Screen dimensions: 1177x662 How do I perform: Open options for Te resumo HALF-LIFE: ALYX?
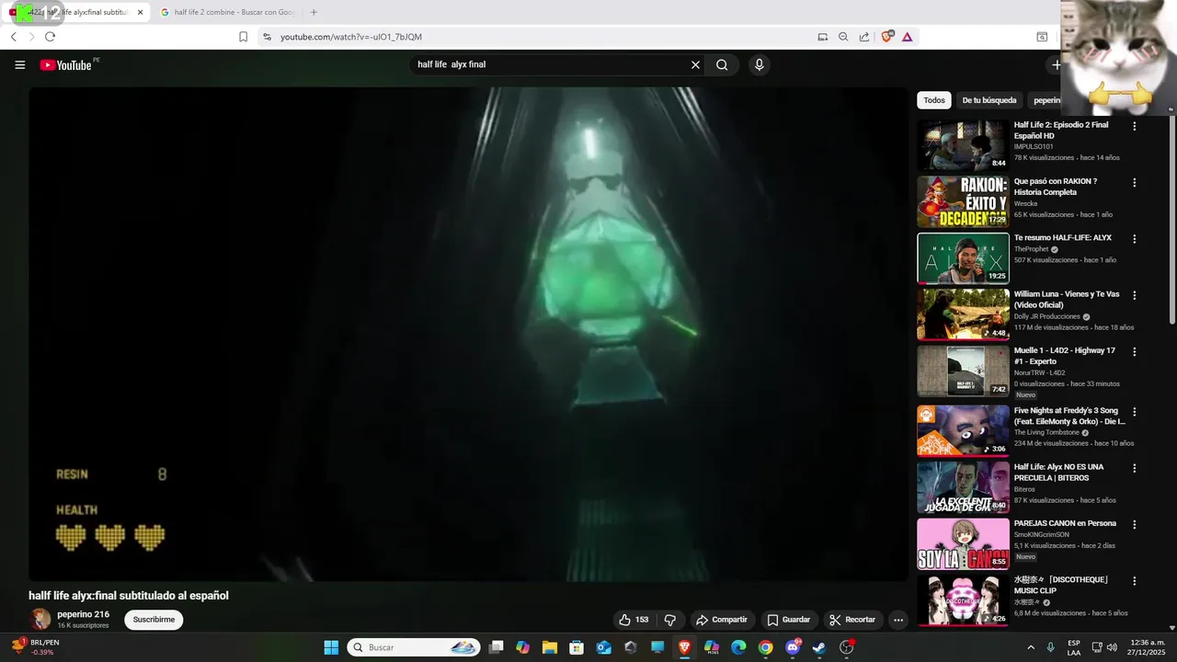[x=1134, y=239]
